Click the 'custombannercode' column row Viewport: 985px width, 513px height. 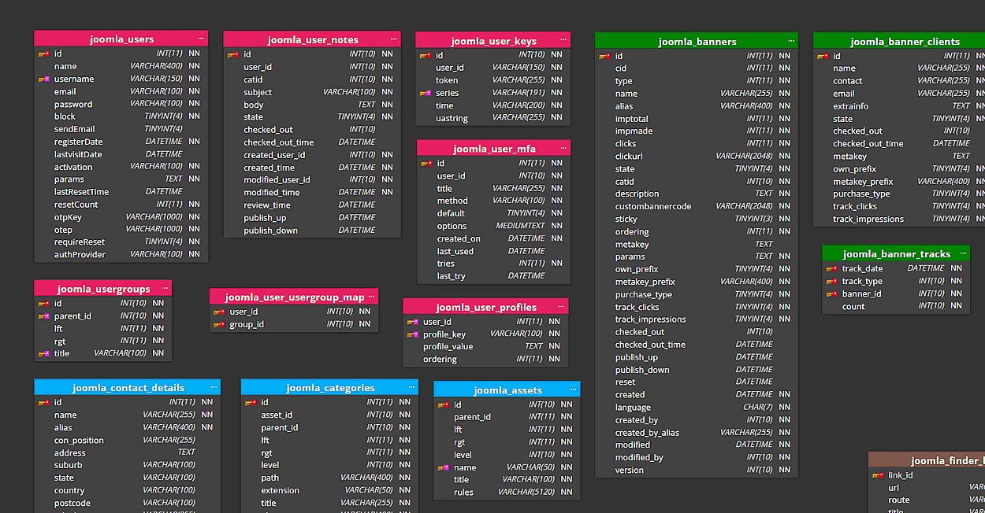(697, 206)
